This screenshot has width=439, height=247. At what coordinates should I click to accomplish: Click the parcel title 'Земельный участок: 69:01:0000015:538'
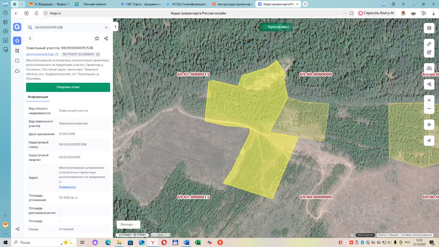[x=60, y=48]
